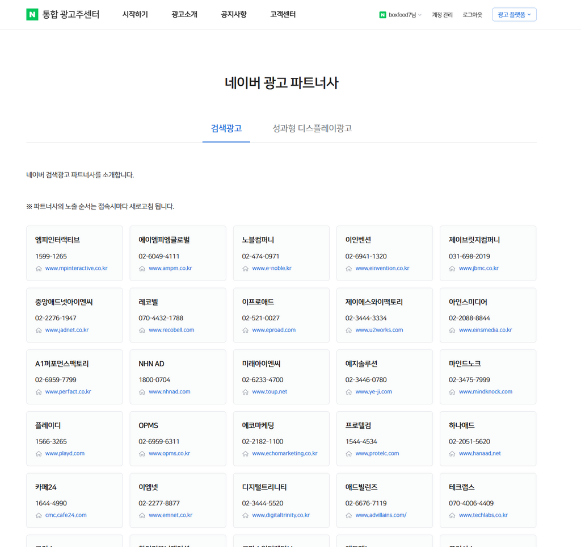Click home icon beside www.jbmc.co.kr
581x547 pixels.
point(452,269)
